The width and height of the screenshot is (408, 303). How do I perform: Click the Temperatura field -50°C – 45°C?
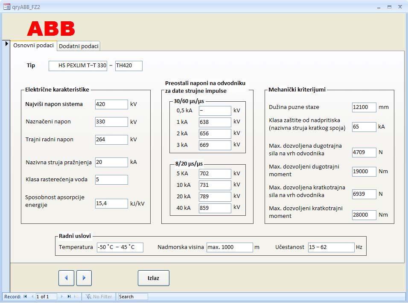coord(120,247)
